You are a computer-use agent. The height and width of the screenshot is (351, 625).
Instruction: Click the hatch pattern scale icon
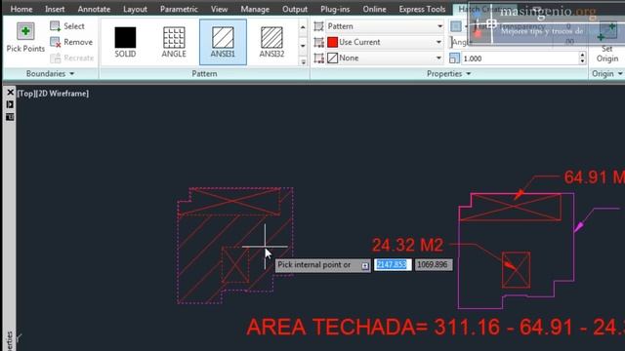pos(454,58)
